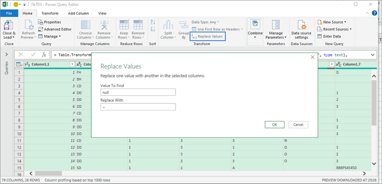
Task: Click the horizontal scrollbar right arrow
Action: coord(364,173)
